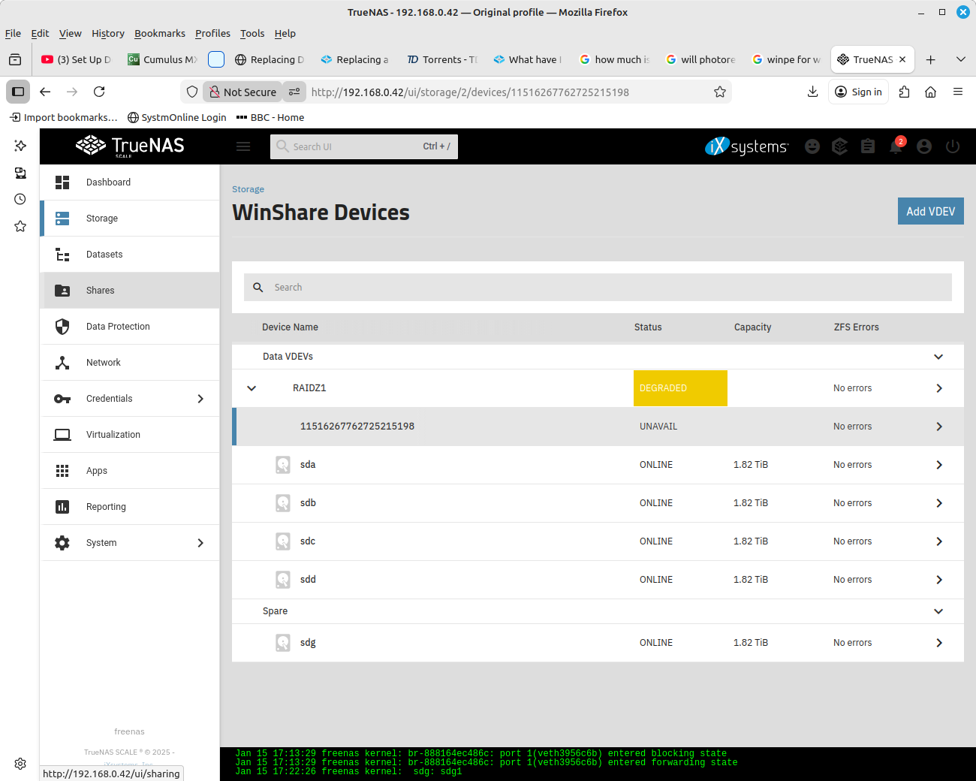Screen dimensions: 976x781
Task: Collapse the Data VDEVs section
Action: (x=938, y=357)
